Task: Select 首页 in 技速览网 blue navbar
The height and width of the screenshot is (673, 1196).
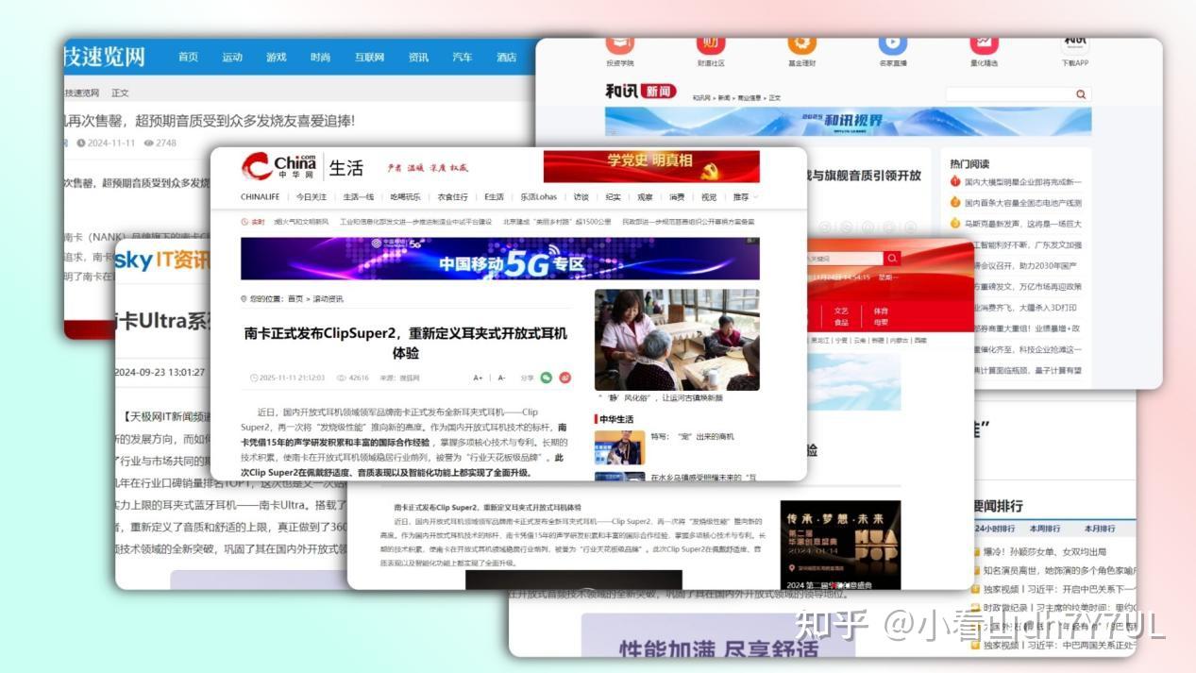Action: (189, 58)
